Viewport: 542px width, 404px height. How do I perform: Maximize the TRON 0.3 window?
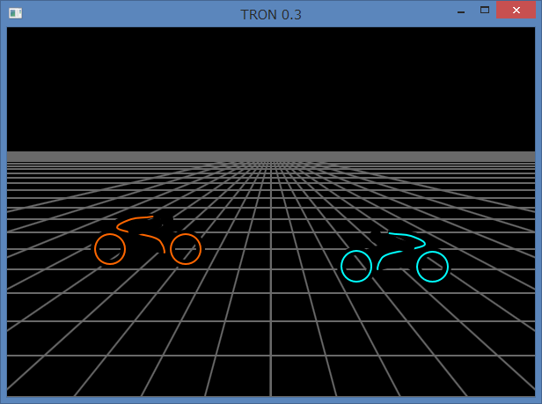(x=485, y=11)
